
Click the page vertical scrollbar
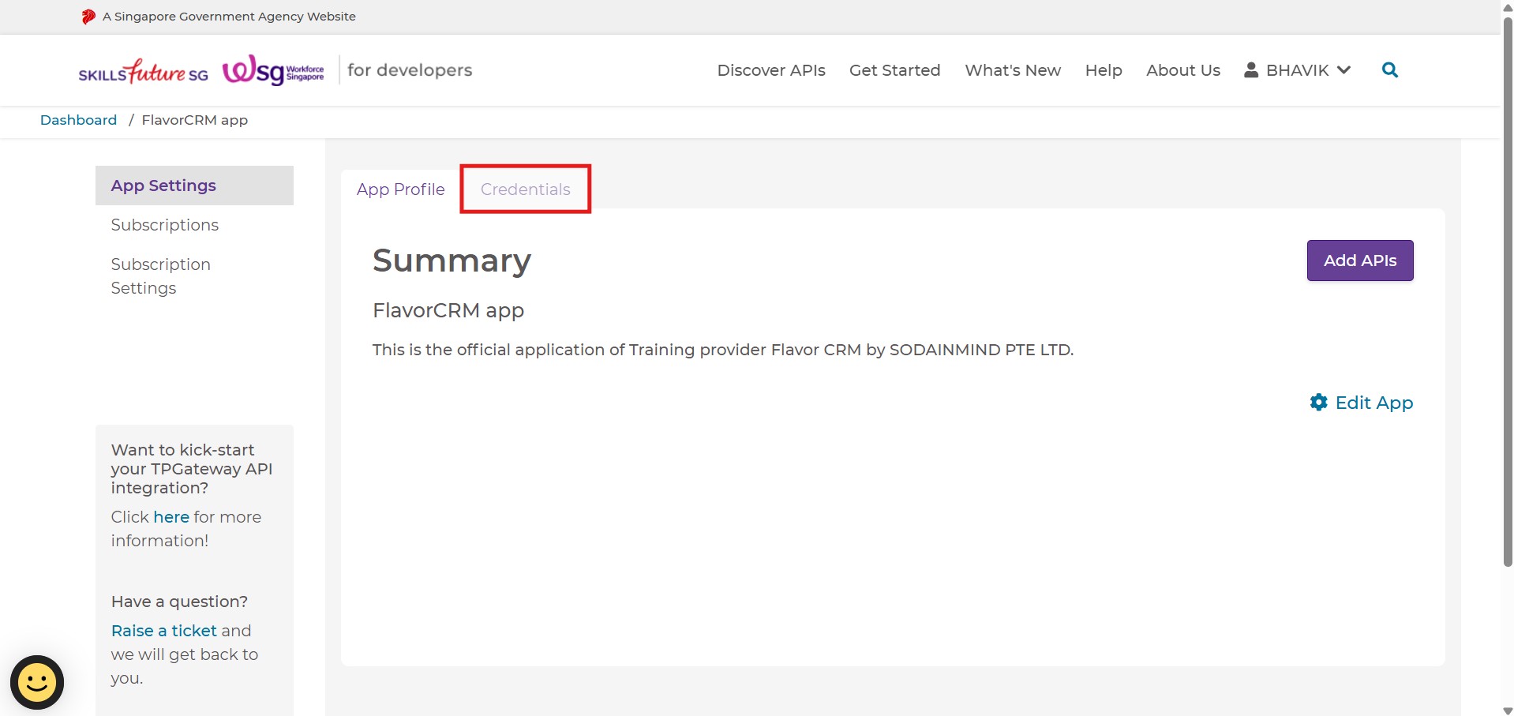1507,316
